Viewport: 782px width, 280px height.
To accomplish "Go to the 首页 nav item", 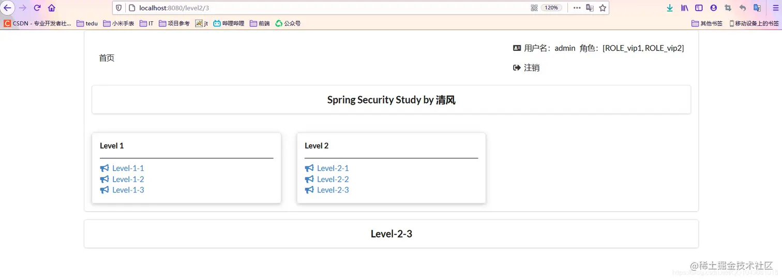I will click(x=107, y=58).
